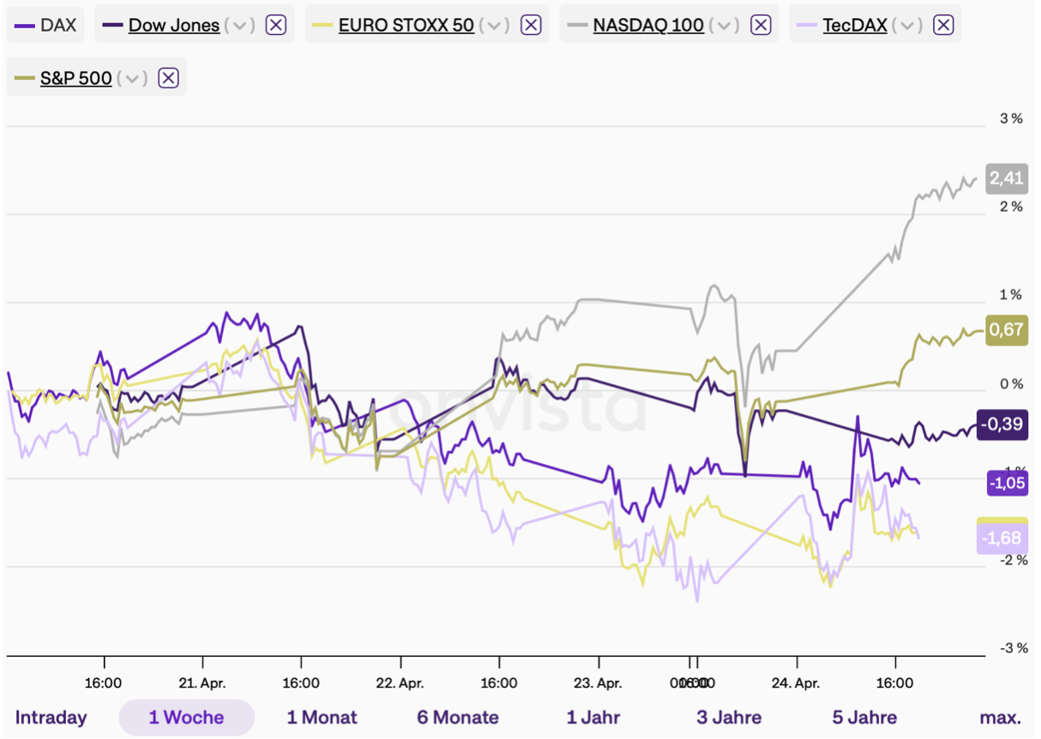
Task: Click the NASDAQ 100 value label 2,41
Action: (1006, 178)
